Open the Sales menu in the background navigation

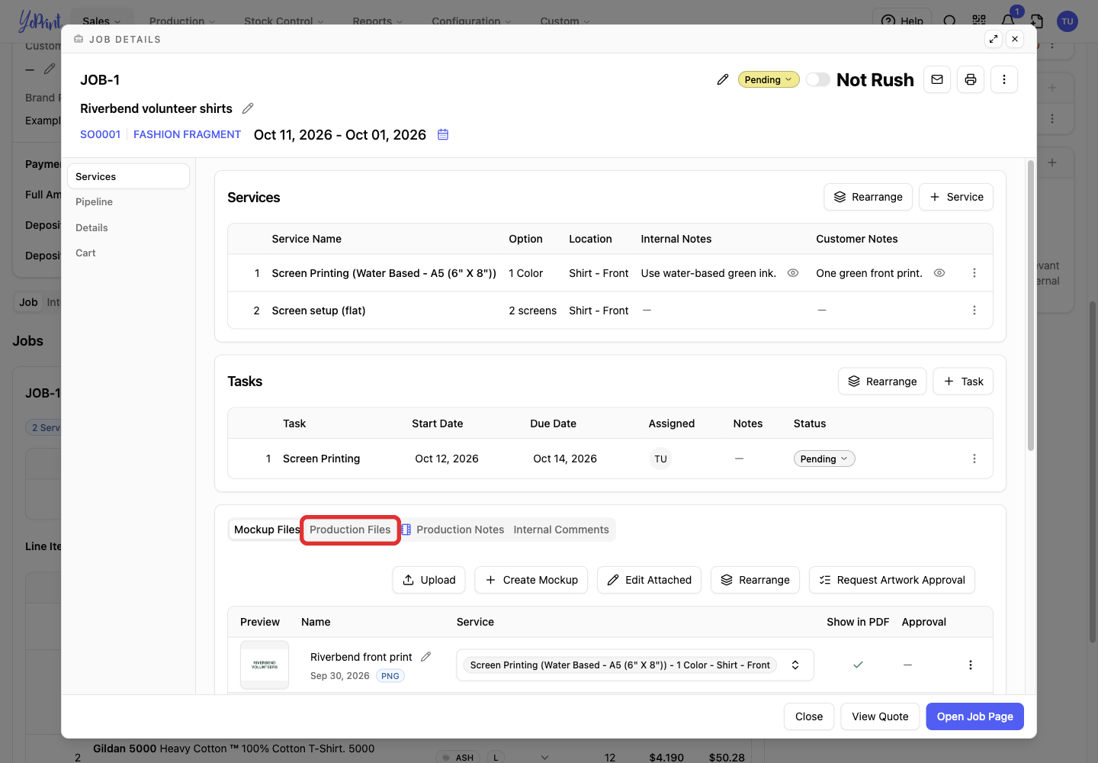coord(101,21)
